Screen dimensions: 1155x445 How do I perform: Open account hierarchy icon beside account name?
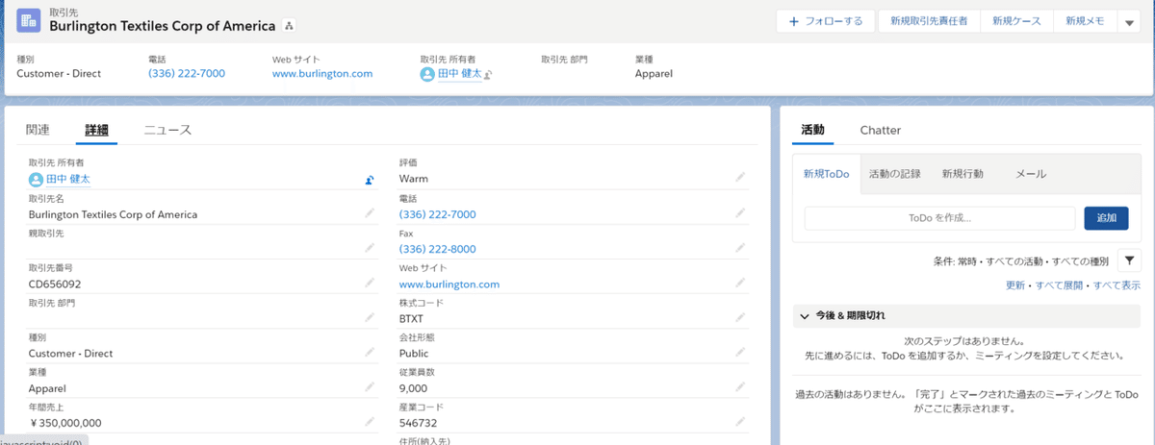tap(289, 26)
